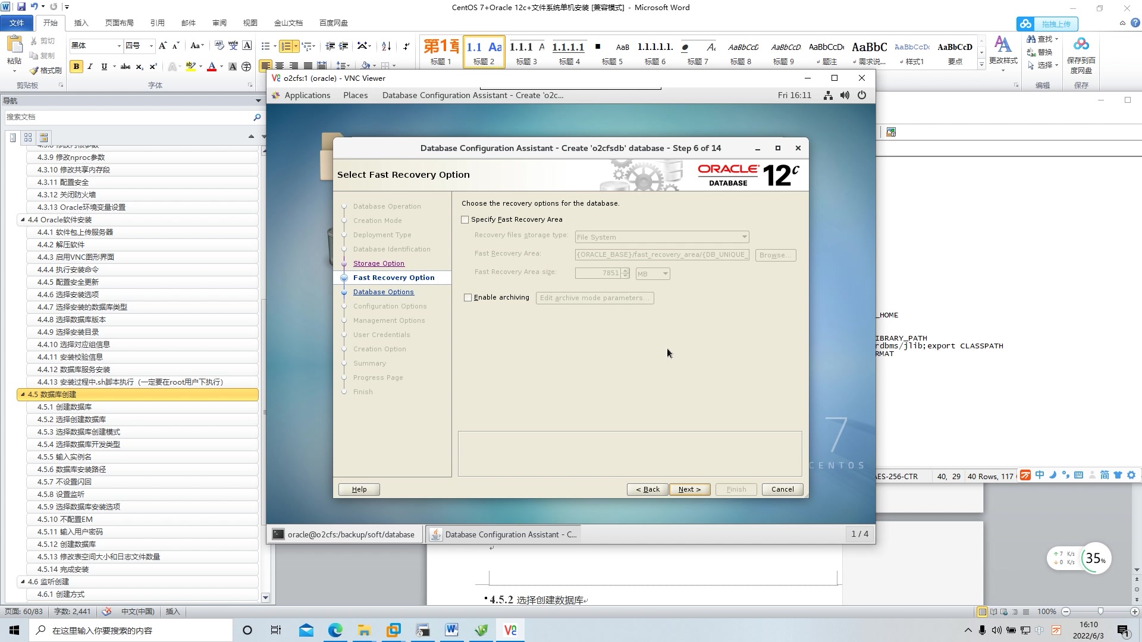
Task: Open the font size dropdown (四号)
Action: (x=151, y=46)
